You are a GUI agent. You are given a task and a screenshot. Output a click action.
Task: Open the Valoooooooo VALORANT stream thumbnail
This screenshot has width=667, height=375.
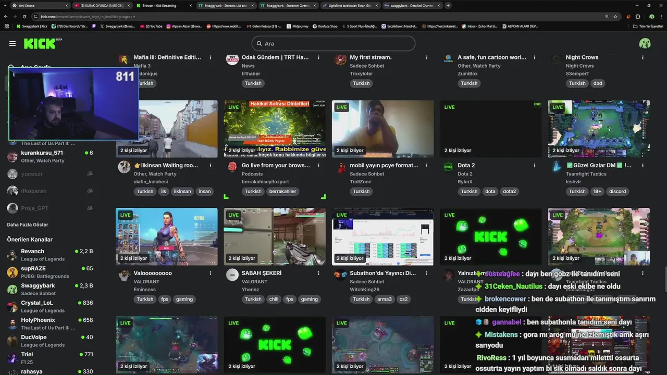[167, 237]
